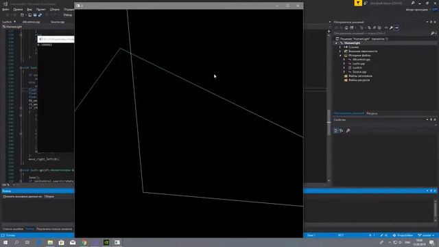Toggle auto-hide pin on Properties panel
Viewport: 439px width, 247px height.
(x=431, y=119)
